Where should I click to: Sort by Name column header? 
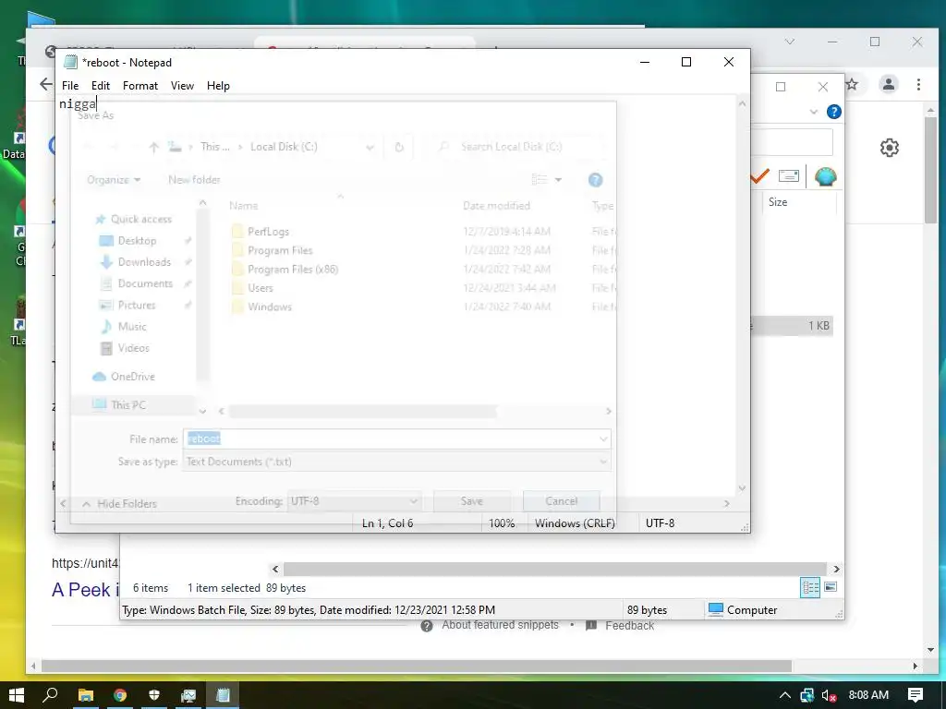pyautogui.click(x=244, y=206)
